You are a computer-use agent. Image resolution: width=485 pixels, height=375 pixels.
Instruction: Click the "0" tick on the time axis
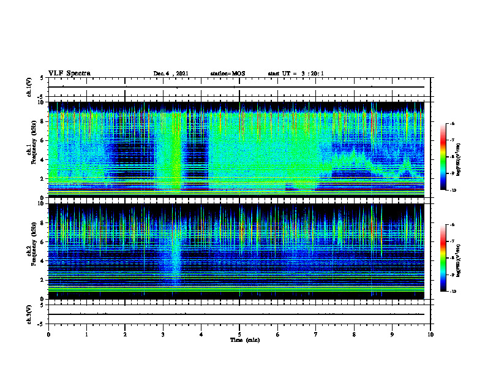point(48,335)
